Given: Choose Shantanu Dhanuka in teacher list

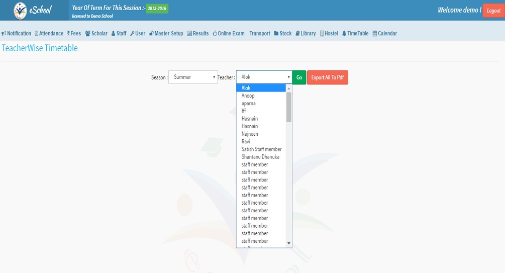Looking at the screenshot, I should tap(260, 157).
